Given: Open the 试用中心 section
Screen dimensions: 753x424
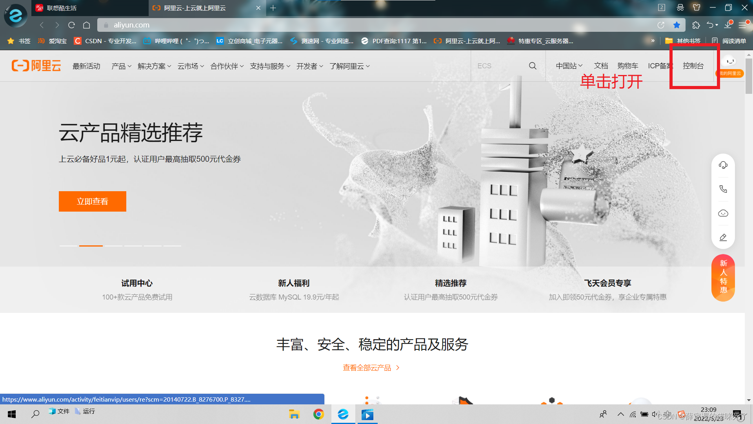Looking at the screenshot, I should click(x=137, y=289).
